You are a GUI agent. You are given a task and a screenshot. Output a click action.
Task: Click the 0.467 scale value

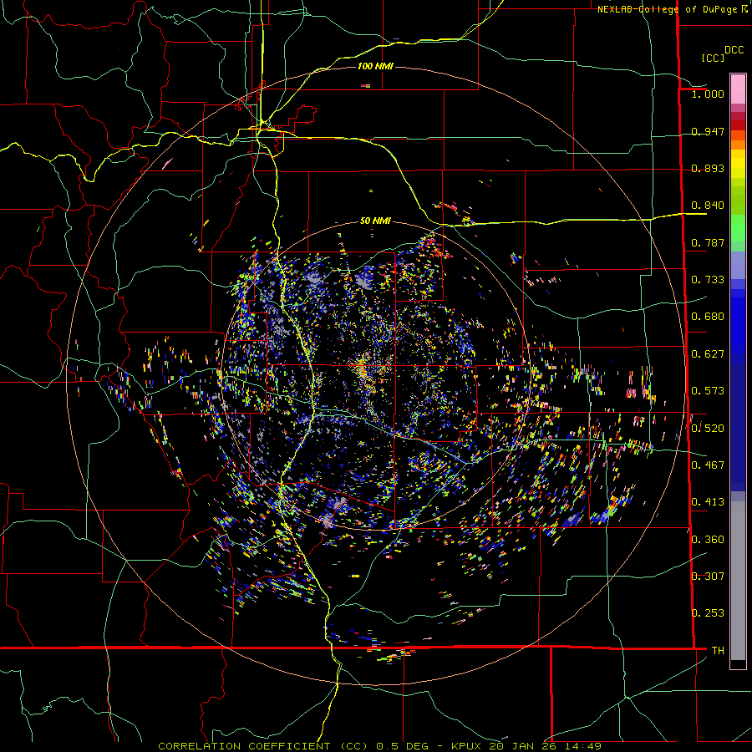point(708,465)
